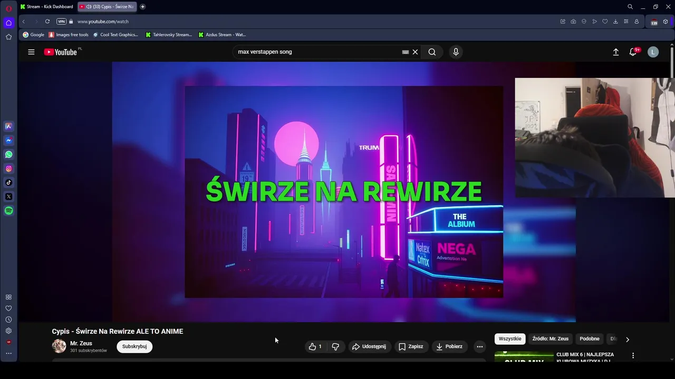The image size is (675, 379).
Task: Open Tahlerovsky Stream bookmark
Action: 169,35
